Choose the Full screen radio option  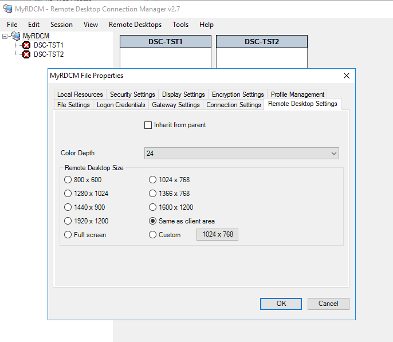pyautogui.click(x=68, y=235)
